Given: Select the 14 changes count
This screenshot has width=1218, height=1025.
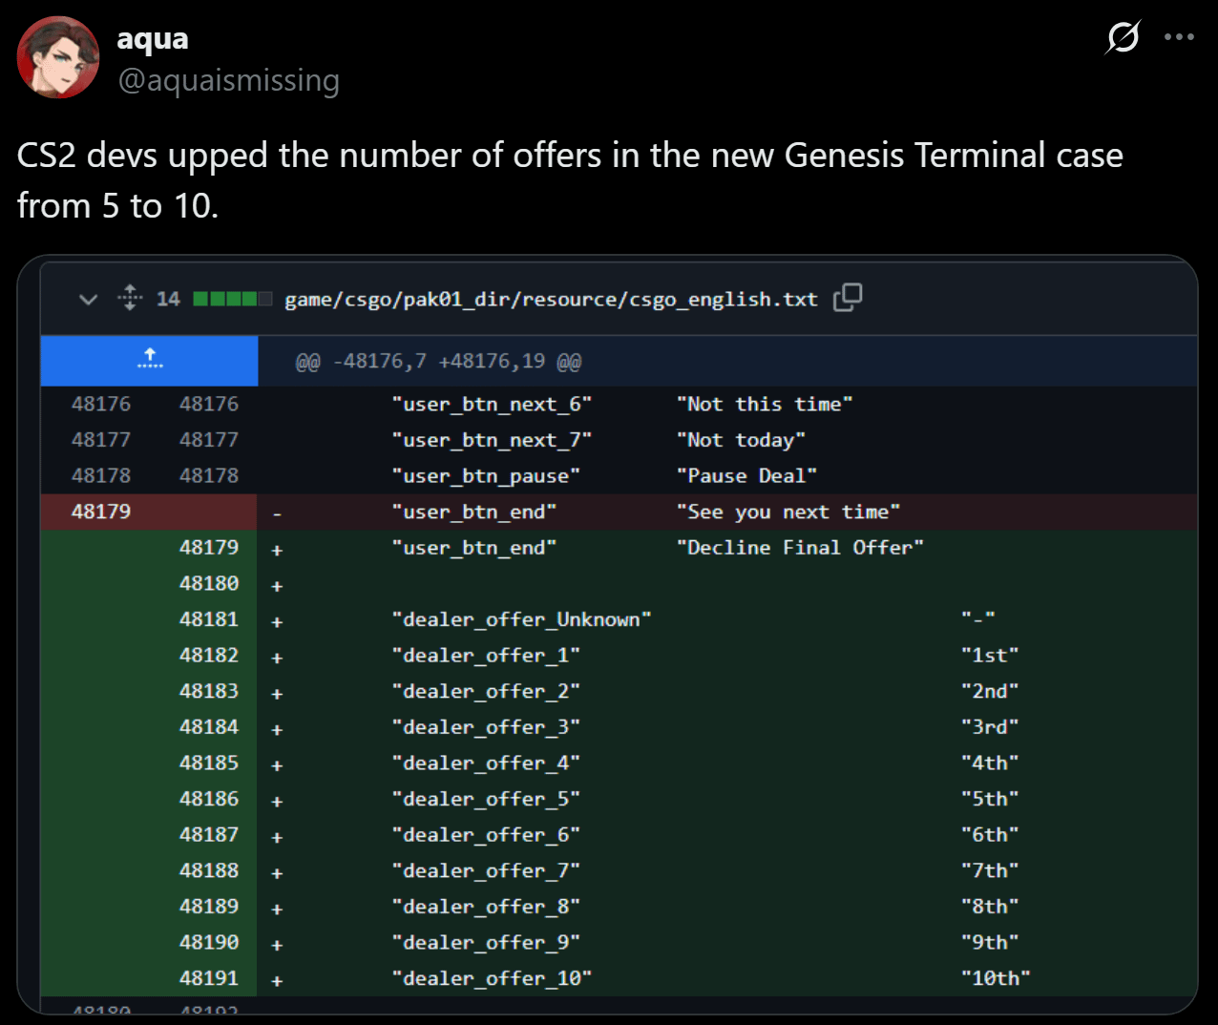Looking at the screenshot, I should coord(168,299).
